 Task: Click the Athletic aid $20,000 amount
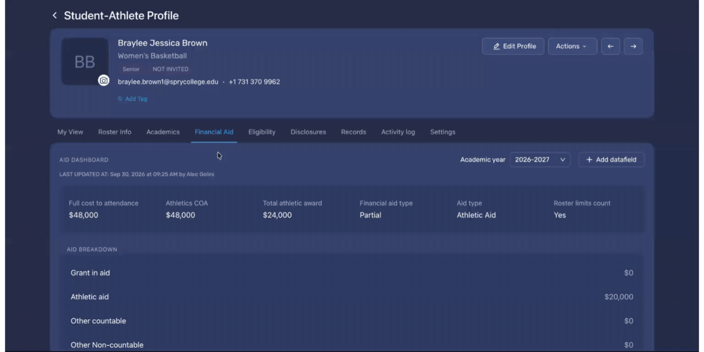[x=619, y=297]
